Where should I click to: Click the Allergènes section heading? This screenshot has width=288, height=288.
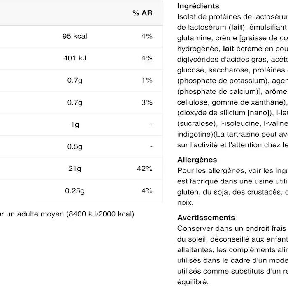tap(197, 160)
